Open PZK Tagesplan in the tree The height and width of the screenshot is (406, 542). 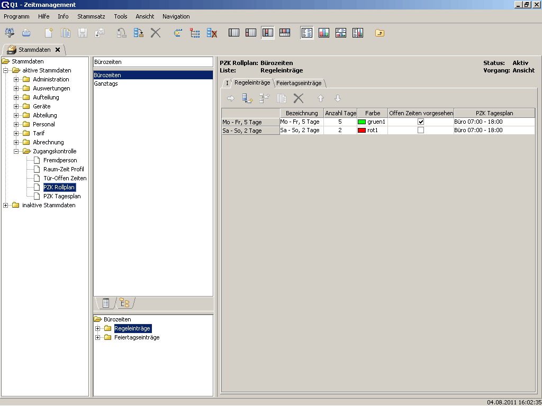[x=62, y=196]
